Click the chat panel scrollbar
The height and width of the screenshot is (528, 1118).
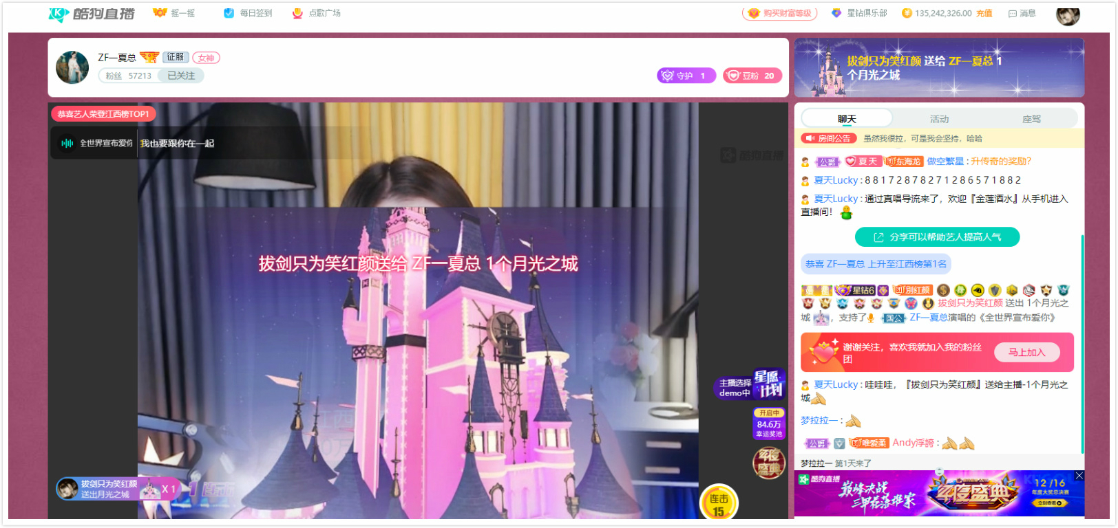pyautogui.click(x=1082, y=344)
